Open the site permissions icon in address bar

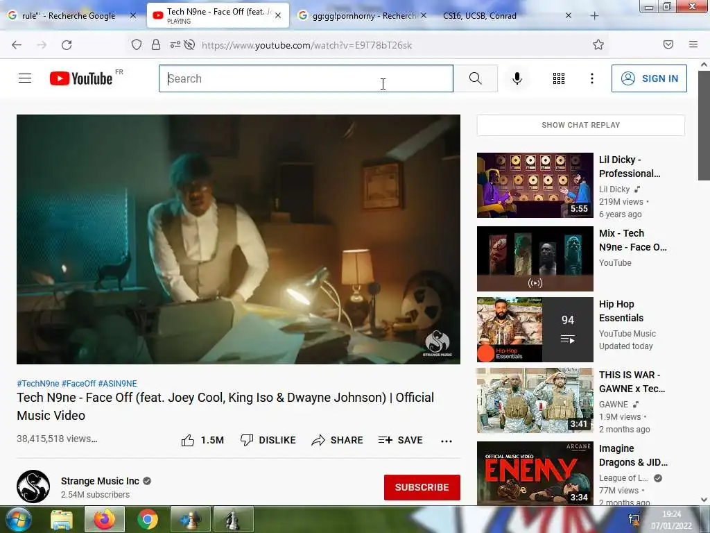point(175,44)
